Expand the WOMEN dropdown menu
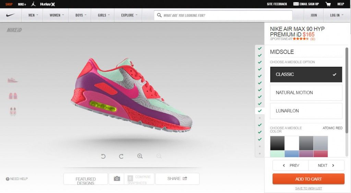Viewport: 351px width, 193px height. click(57, 15)
